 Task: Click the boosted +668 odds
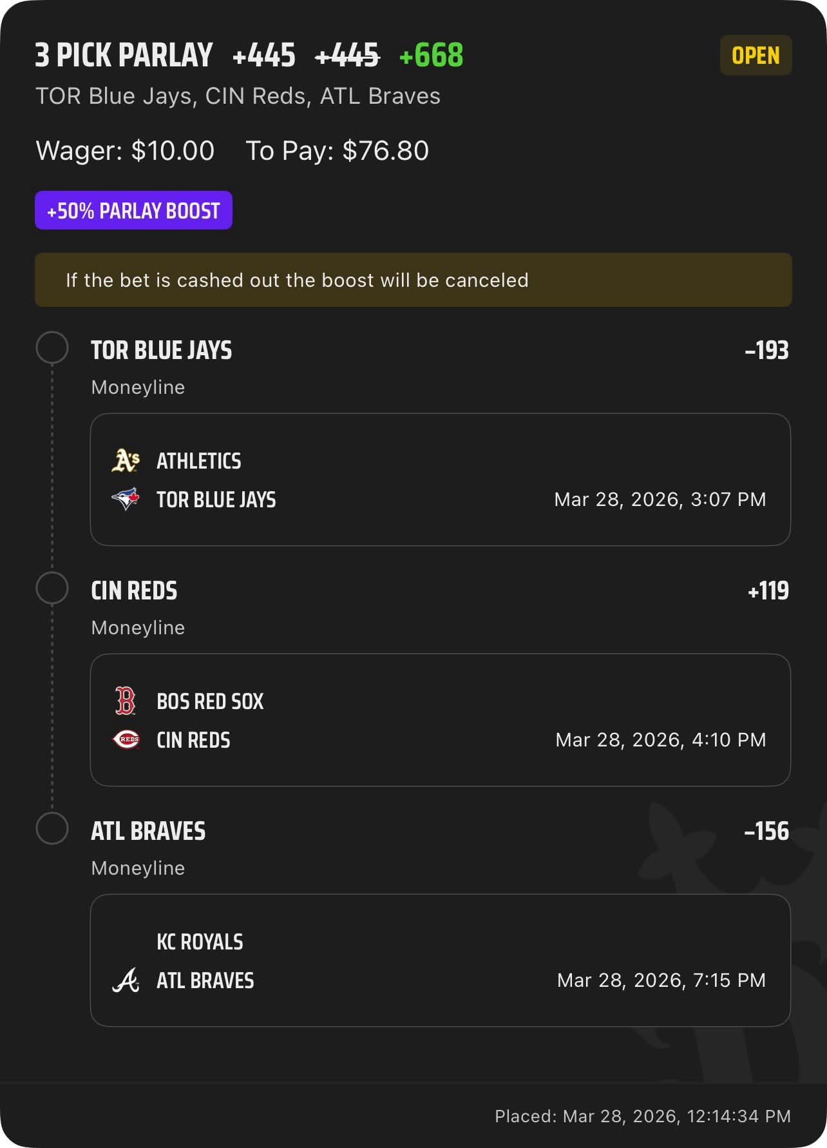pos(431,55)
